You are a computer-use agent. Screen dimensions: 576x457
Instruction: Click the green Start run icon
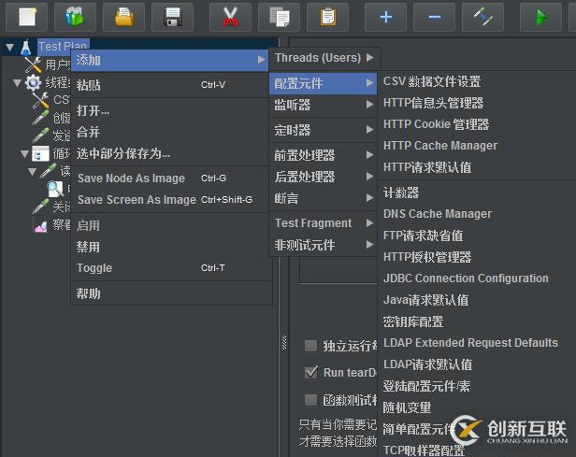coord(541,17)
